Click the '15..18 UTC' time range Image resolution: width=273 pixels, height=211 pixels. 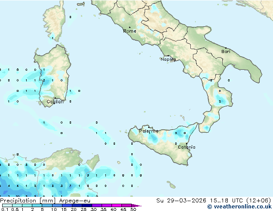point(226,201)
